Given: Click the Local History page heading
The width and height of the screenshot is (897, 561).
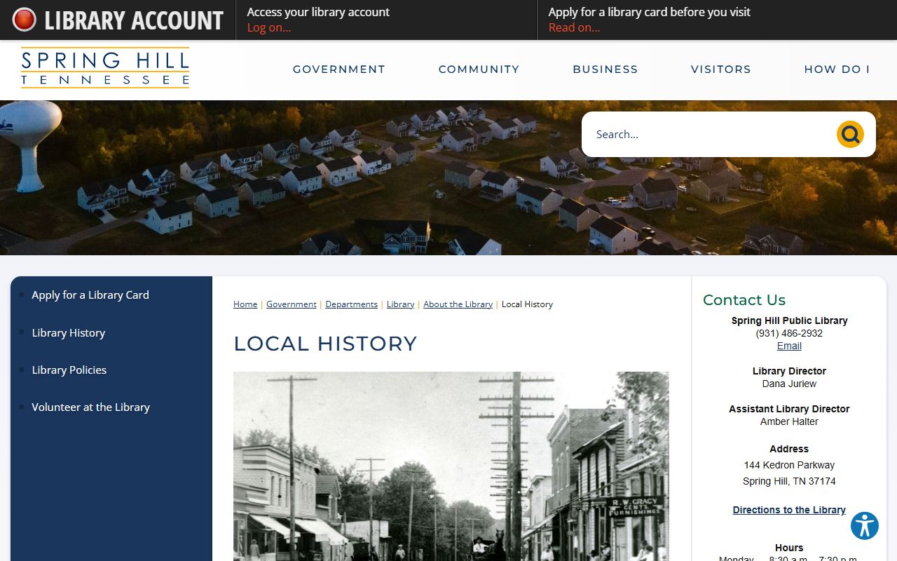Looking at the screenshot, I should click(325, 344).
